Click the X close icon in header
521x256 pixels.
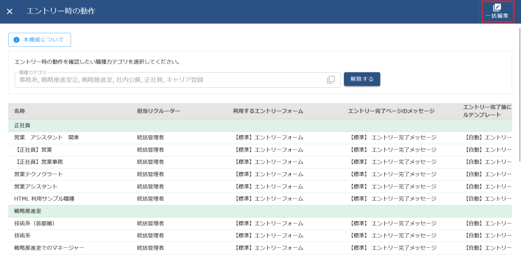click(10, 11)
